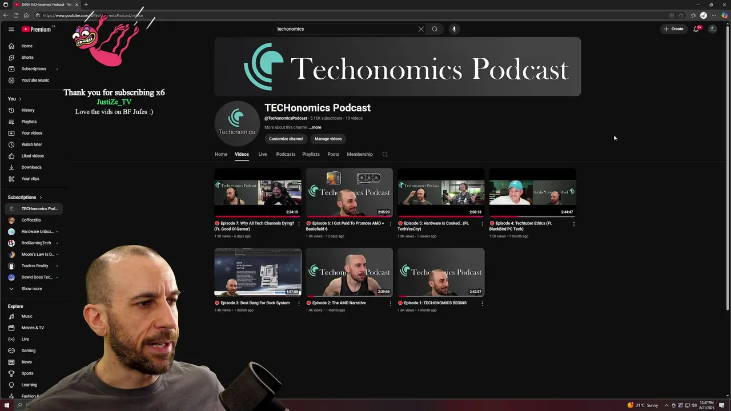Open more options for Episode 5

pyautogui.click(x=482, y=224)
